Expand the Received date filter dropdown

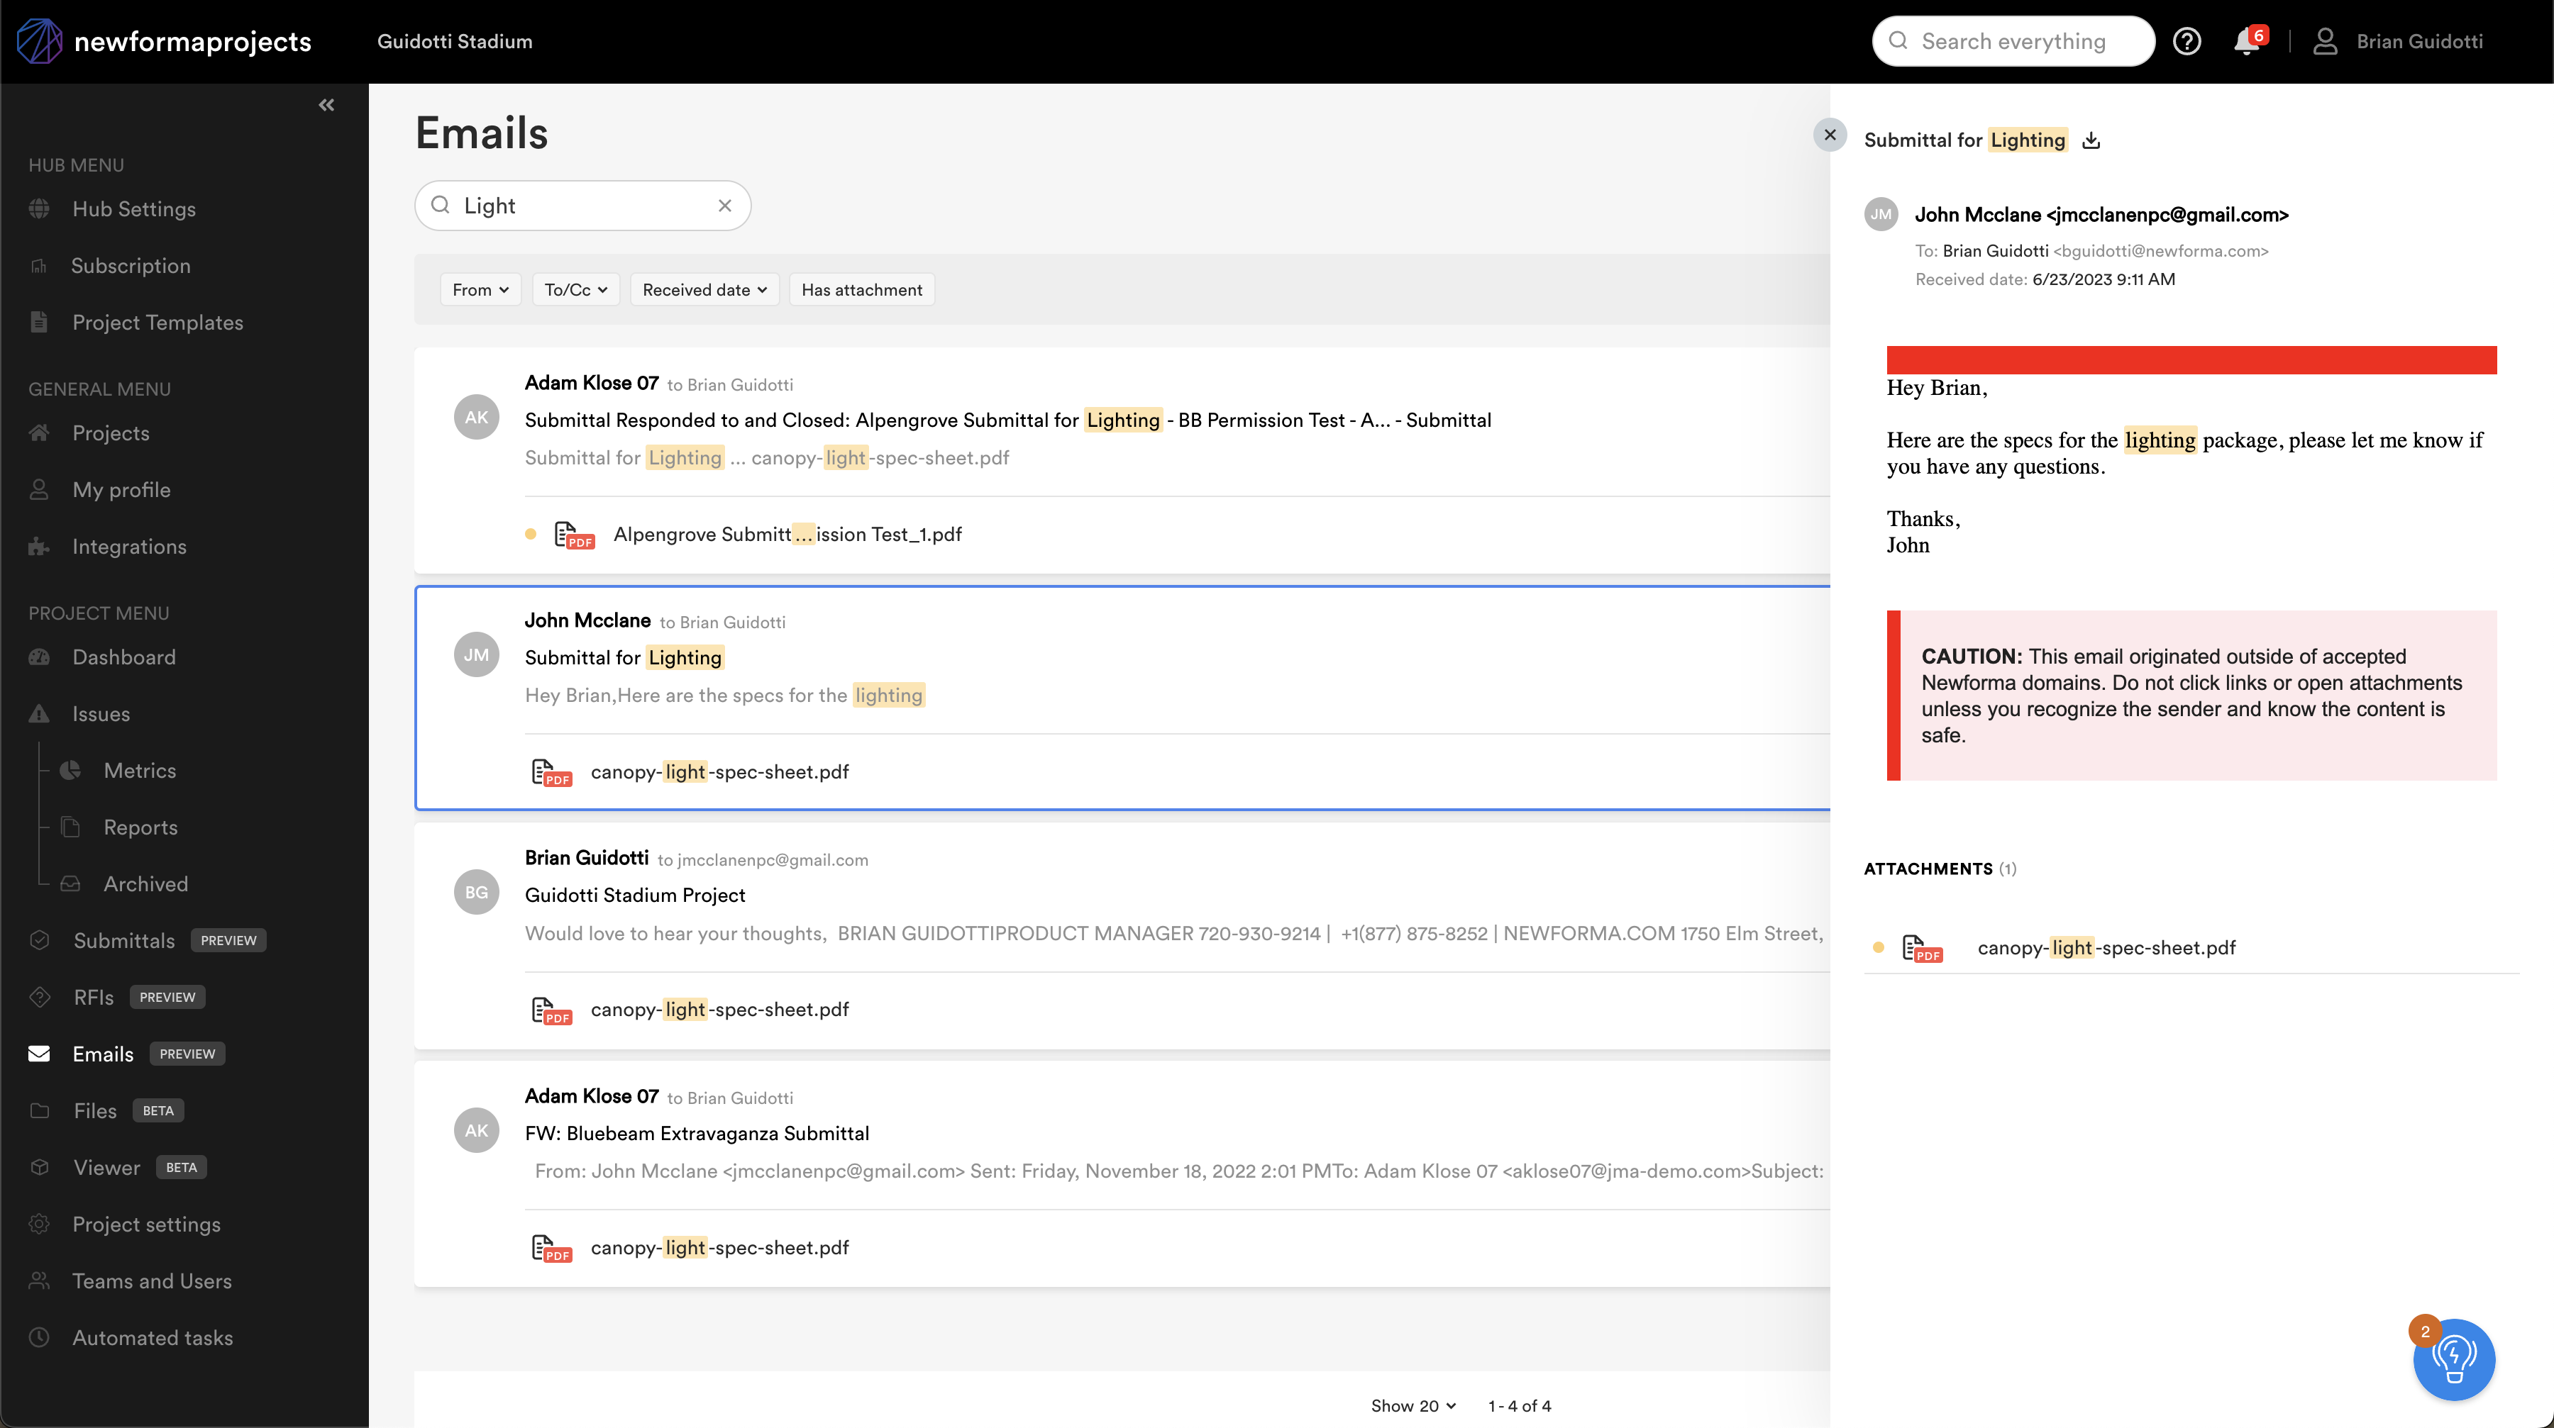point(705,291)
